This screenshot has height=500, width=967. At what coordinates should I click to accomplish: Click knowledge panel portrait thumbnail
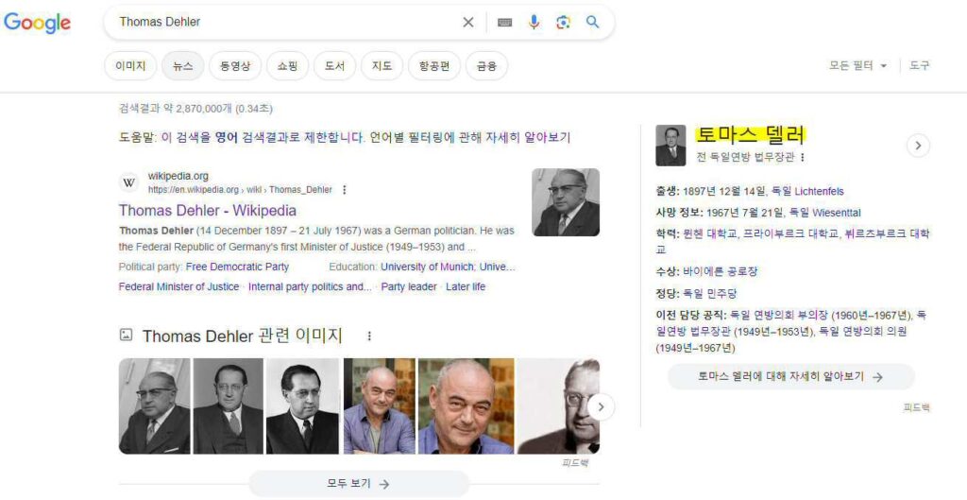click(670, 146)
